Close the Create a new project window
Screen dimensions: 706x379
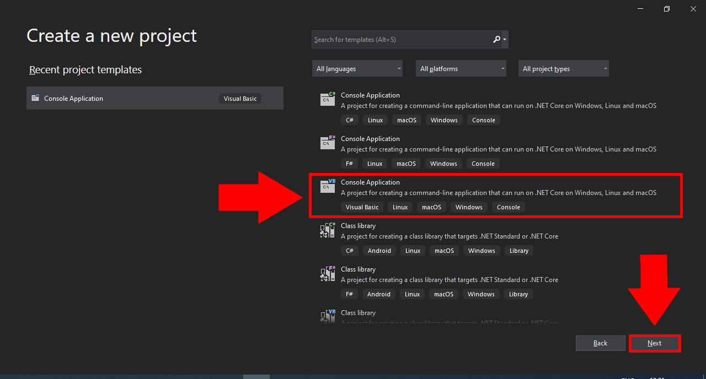[693, 9]
